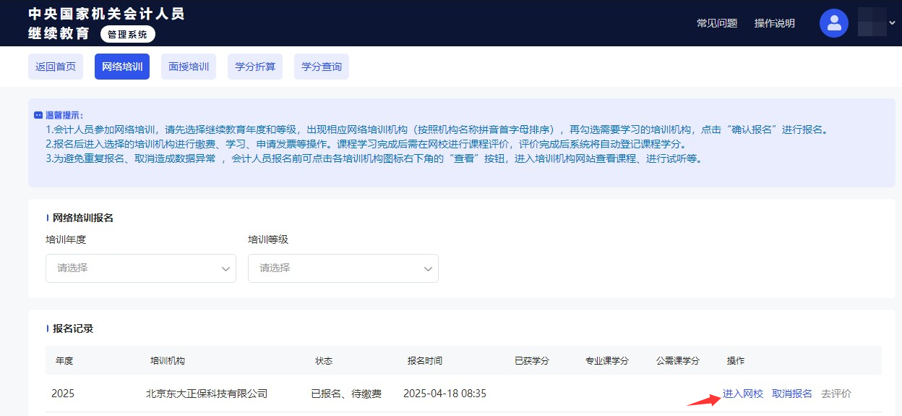Select the 北京东大正保科技有限公司 table cell

207,394
